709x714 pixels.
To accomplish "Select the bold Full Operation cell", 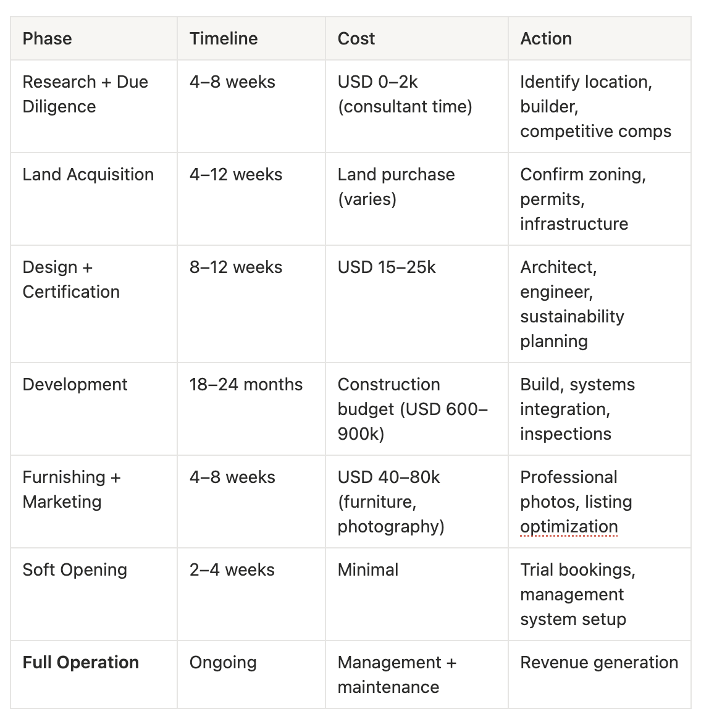I will (94, 674).
